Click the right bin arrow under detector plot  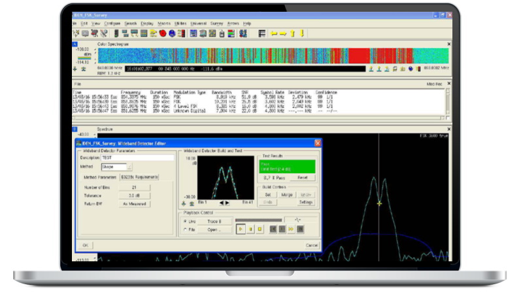[x=227, y=203]
